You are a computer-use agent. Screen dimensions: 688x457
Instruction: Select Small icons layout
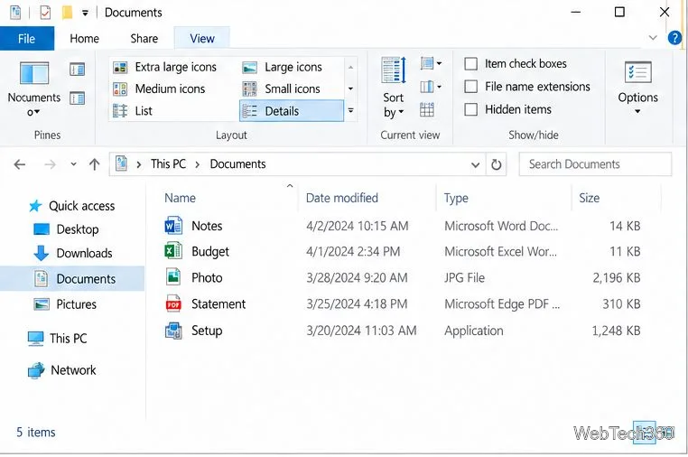click(x=282, y=89)
